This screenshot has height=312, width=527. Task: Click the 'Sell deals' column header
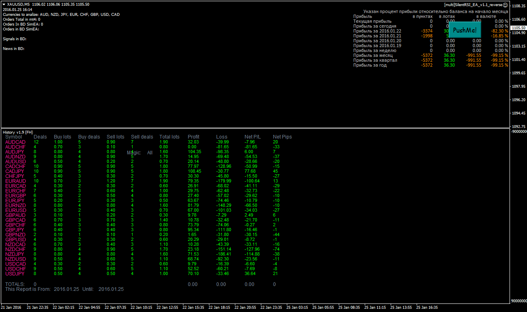pos(142,137)
